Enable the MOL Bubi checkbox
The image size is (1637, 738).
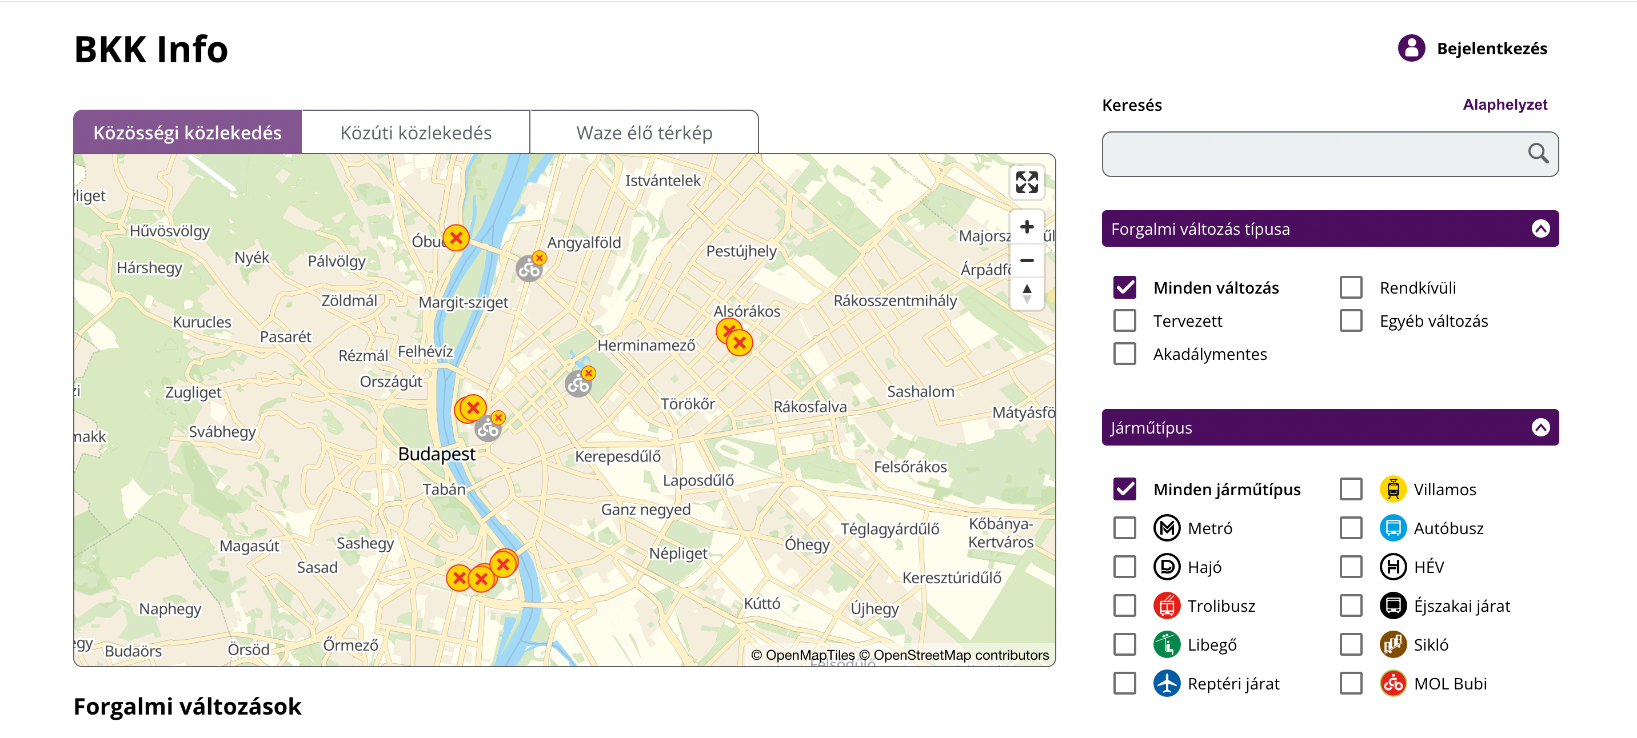coord(1351,683)
